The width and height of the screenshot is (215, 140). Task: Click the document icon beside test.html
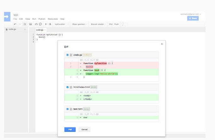click(71, 109)
